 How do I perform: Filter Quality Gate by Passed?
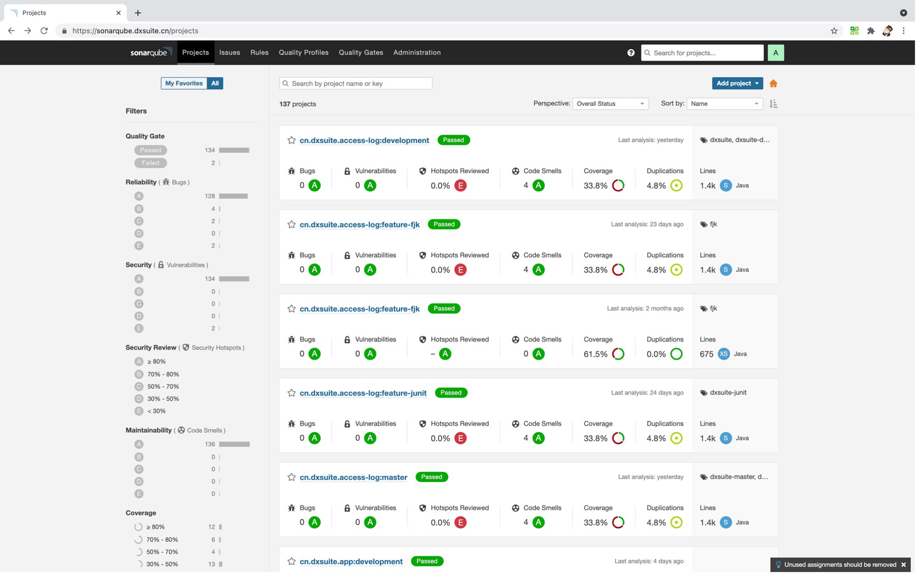tap(150, 150)
